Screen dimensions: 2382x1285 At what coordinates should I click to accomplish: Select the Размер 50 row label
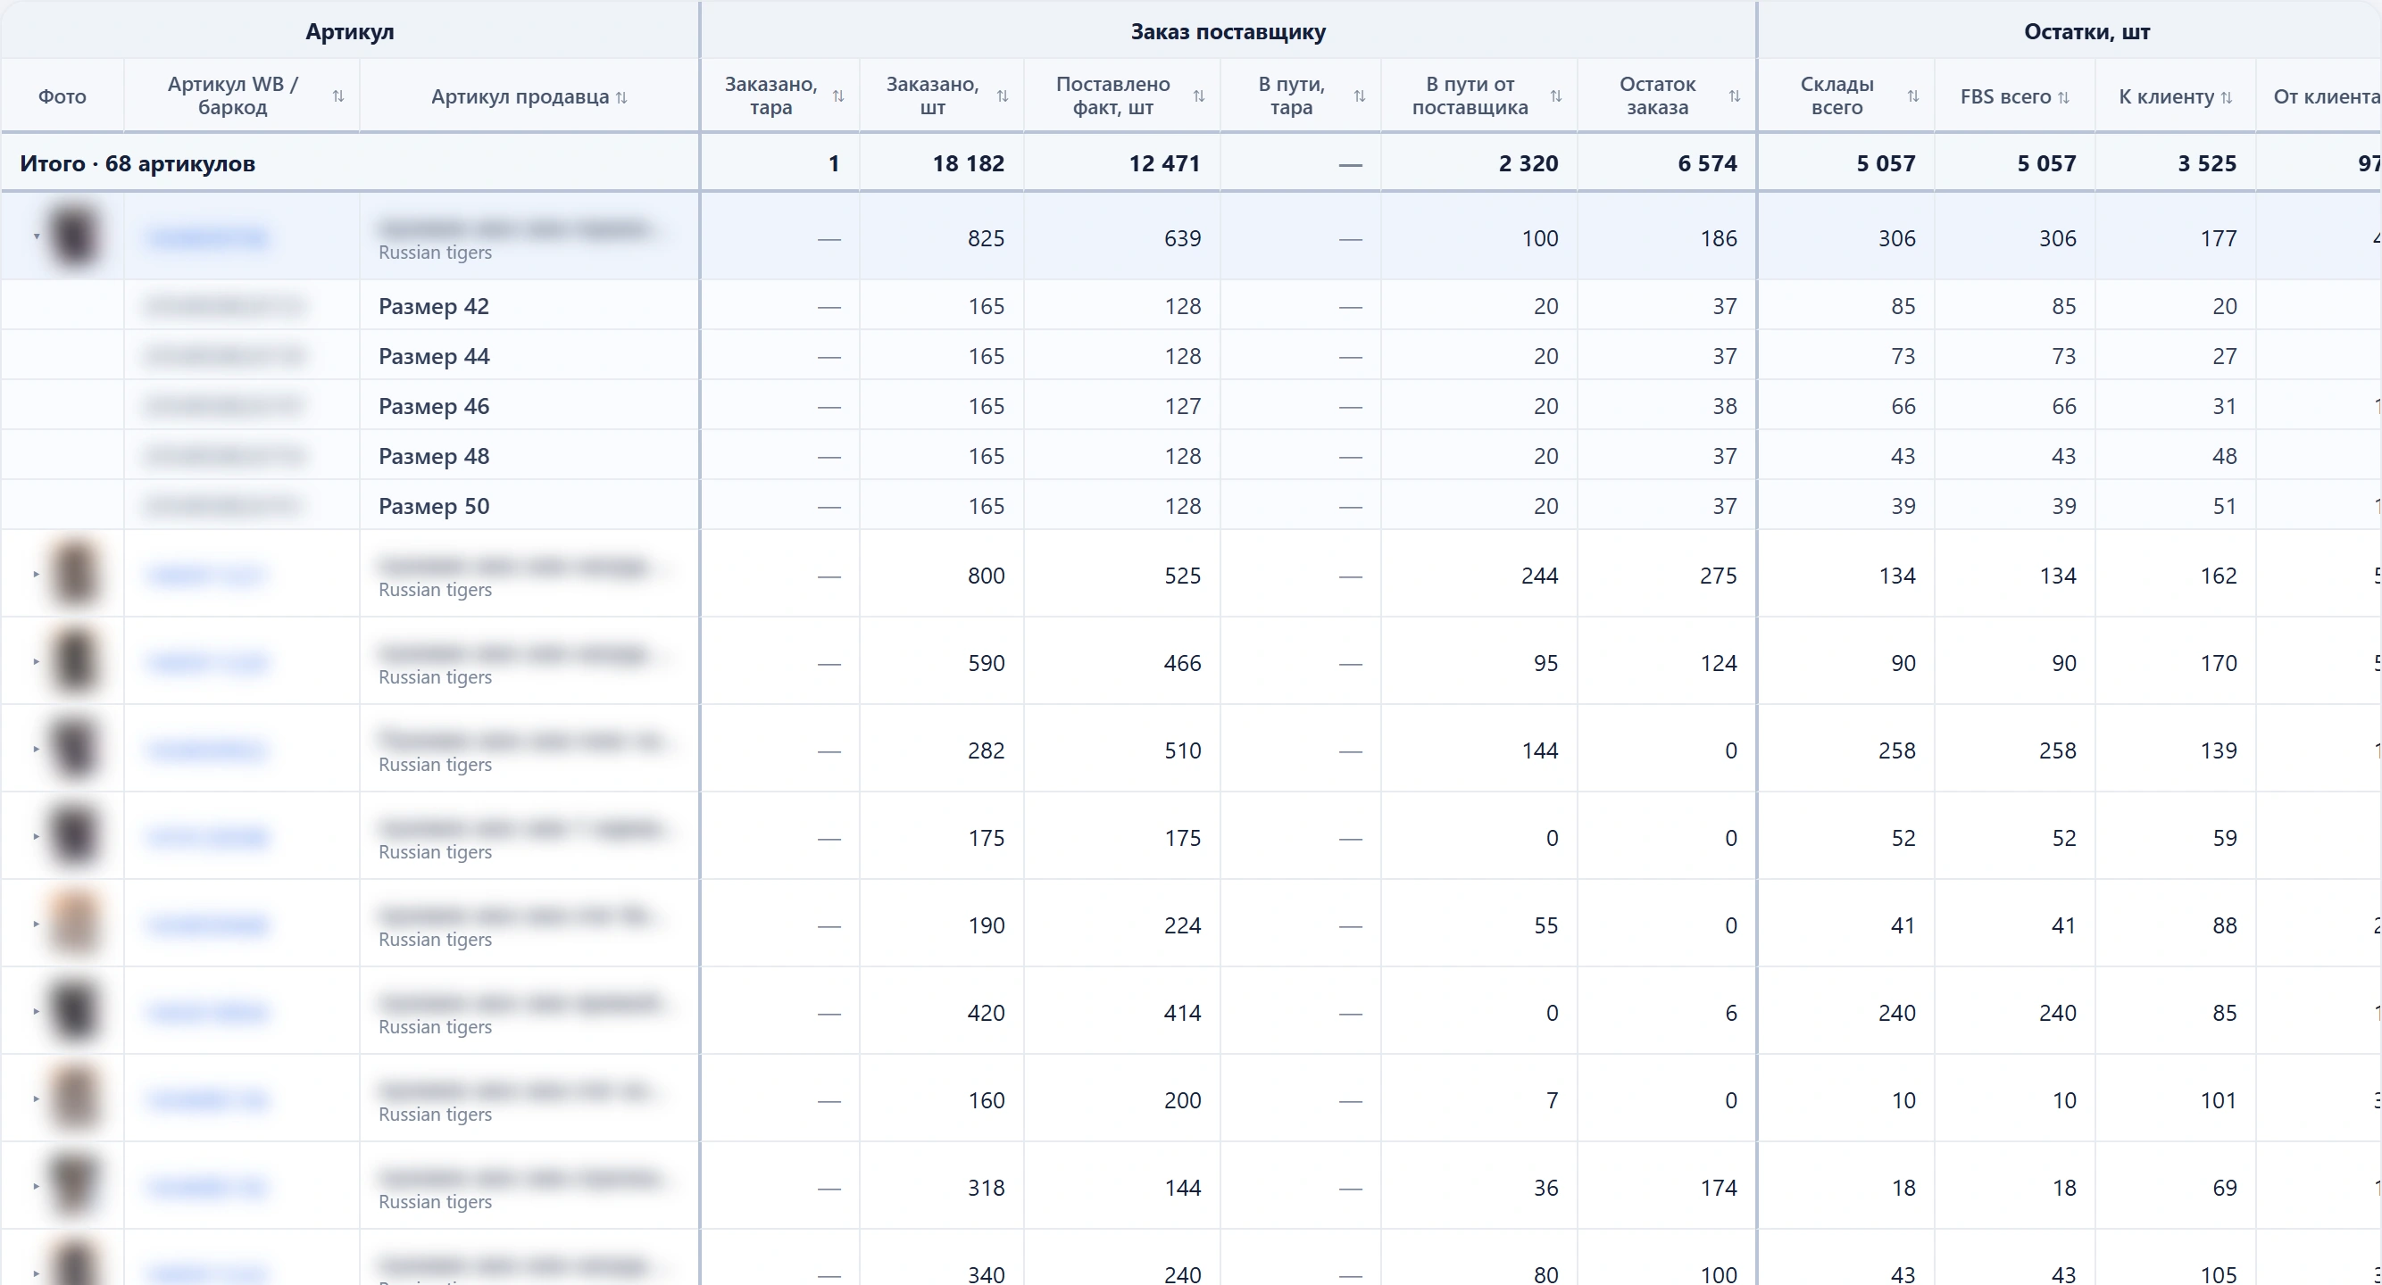tap(434, 506)
